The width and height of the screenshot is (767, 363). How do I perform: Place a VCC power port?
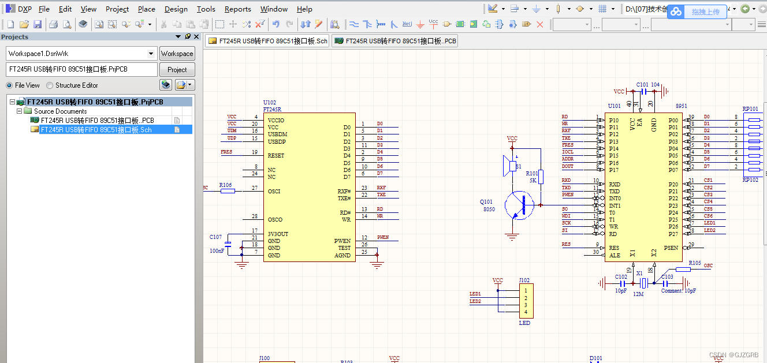[433, 24]
